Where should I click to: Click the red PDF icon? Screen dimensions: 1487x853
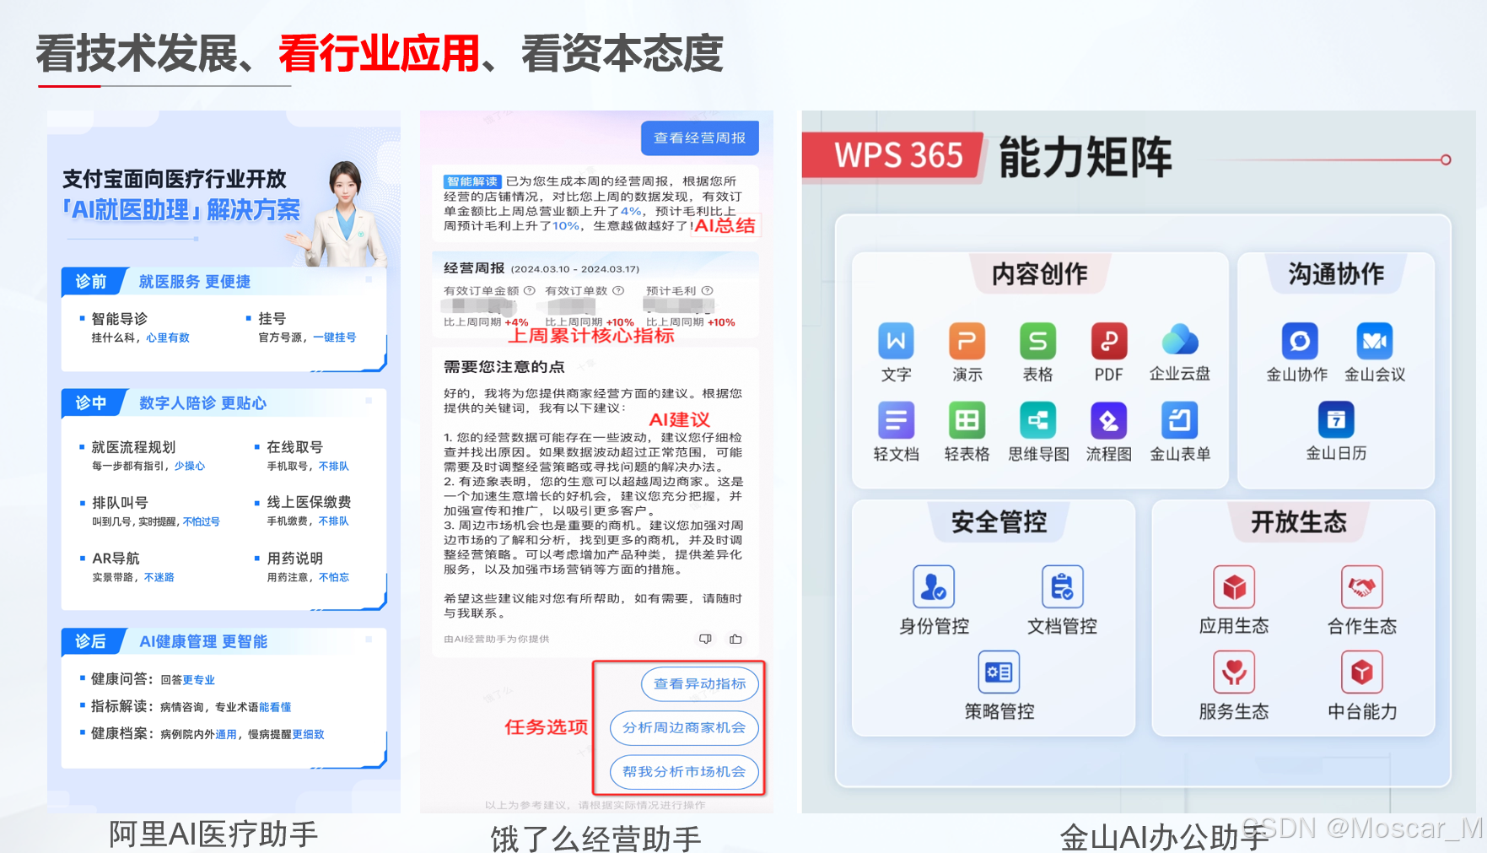pos(1108,341)
